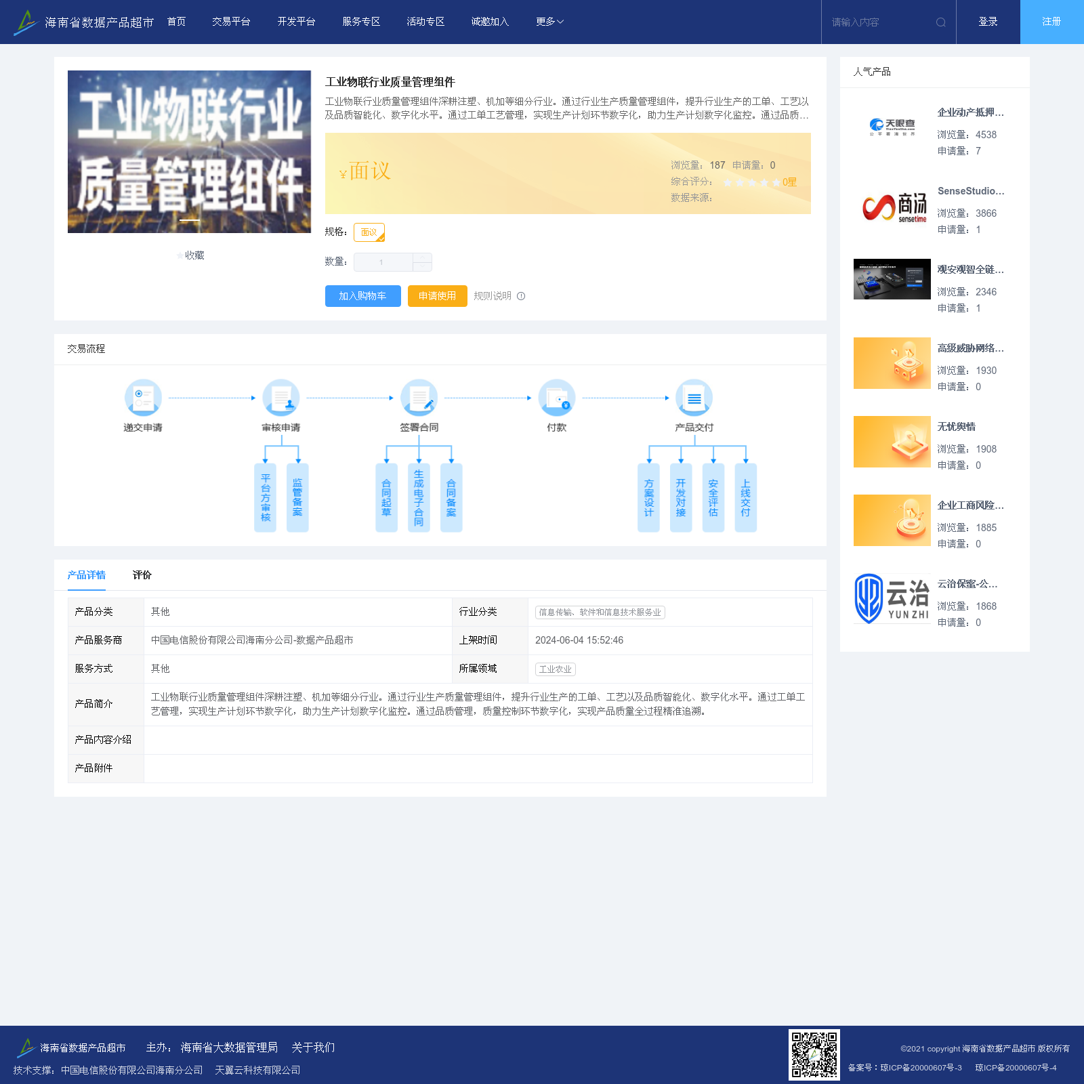This screenshot has width=1084, height=1084.
Task: Switch to the 评价 tab
Action: pos(142,575)
